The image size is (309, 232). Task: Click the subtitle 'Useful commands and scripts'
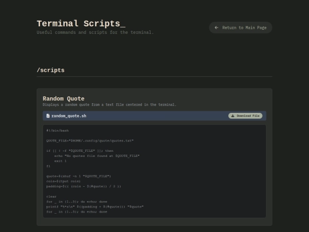pos(95,32)
